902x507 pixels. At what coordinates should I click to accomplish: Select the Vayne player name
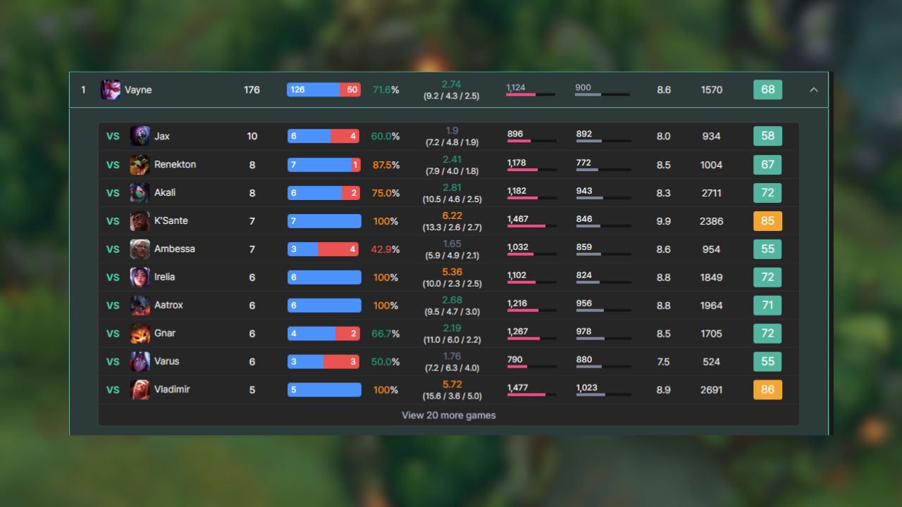(x=140, y=89)
